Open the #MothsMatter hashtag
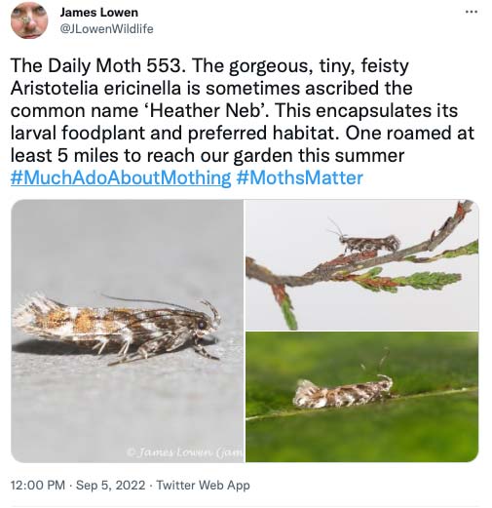This screenshot has width=492, height=508. (299, 177)
